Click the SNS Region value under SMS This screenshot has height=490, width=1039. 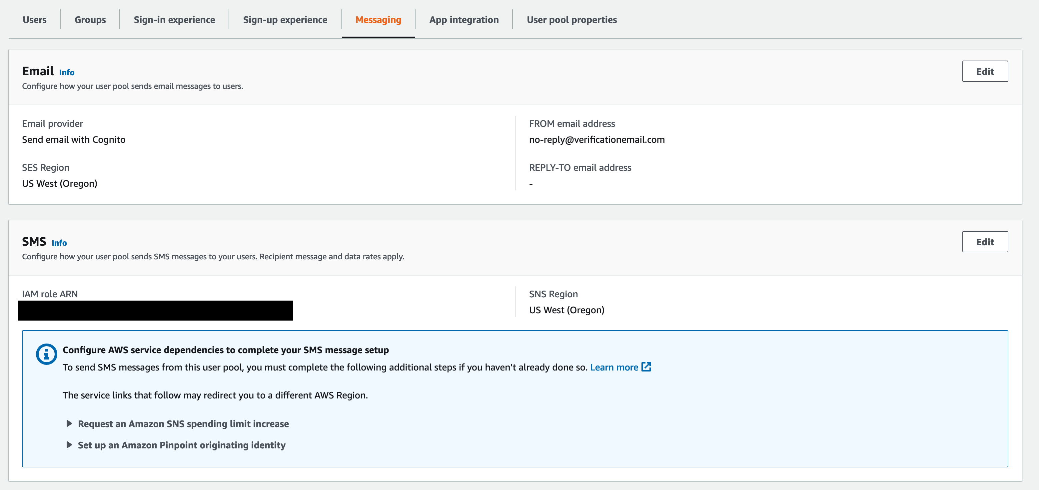(x=567, y=310)
